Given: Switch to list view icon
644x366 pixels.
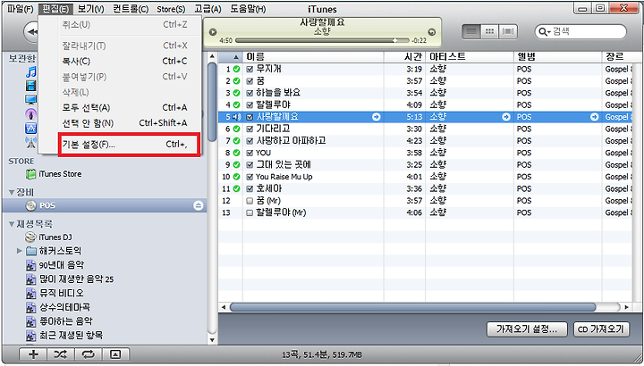Looking at the screenshot, I should [x=471, y=32].
